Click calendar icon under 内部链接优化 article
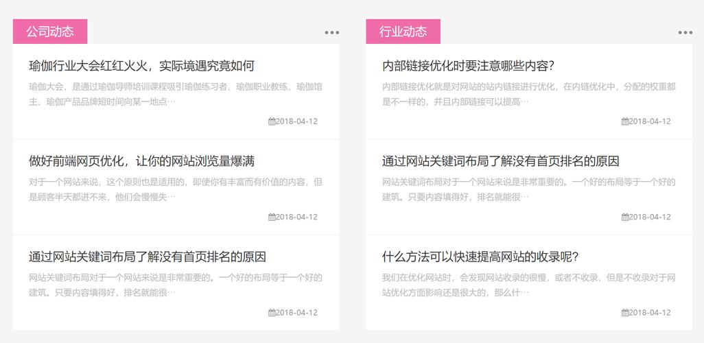The width and height of the screenshot is (704, 343). tap(625, 121)
